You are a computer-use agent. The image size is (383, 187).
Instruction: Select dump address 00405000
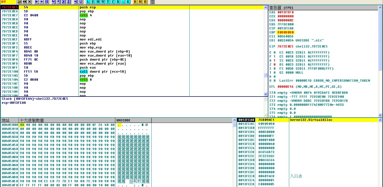pyautogui.click(x=10, y=125)
